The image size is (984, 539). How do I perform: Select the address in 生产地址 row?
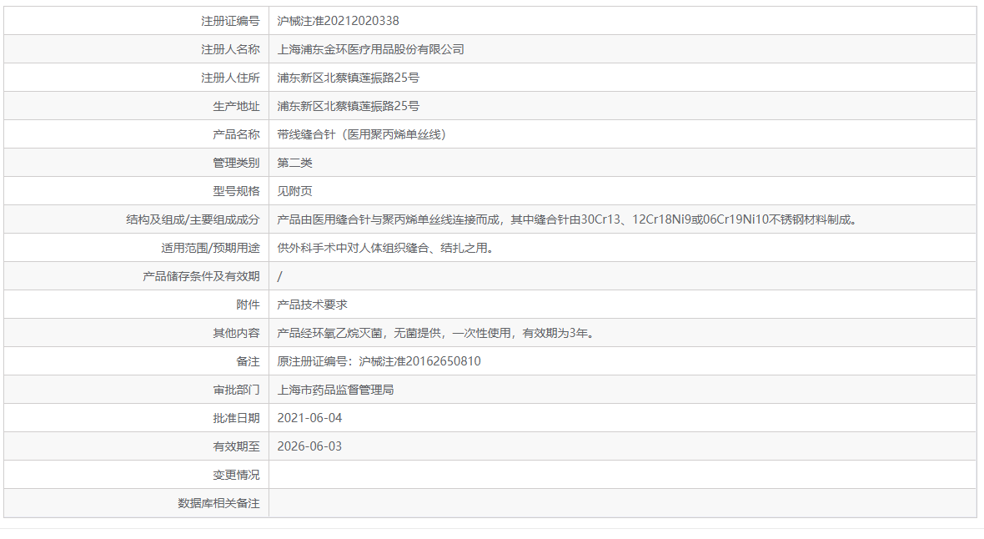click(349, 106)
